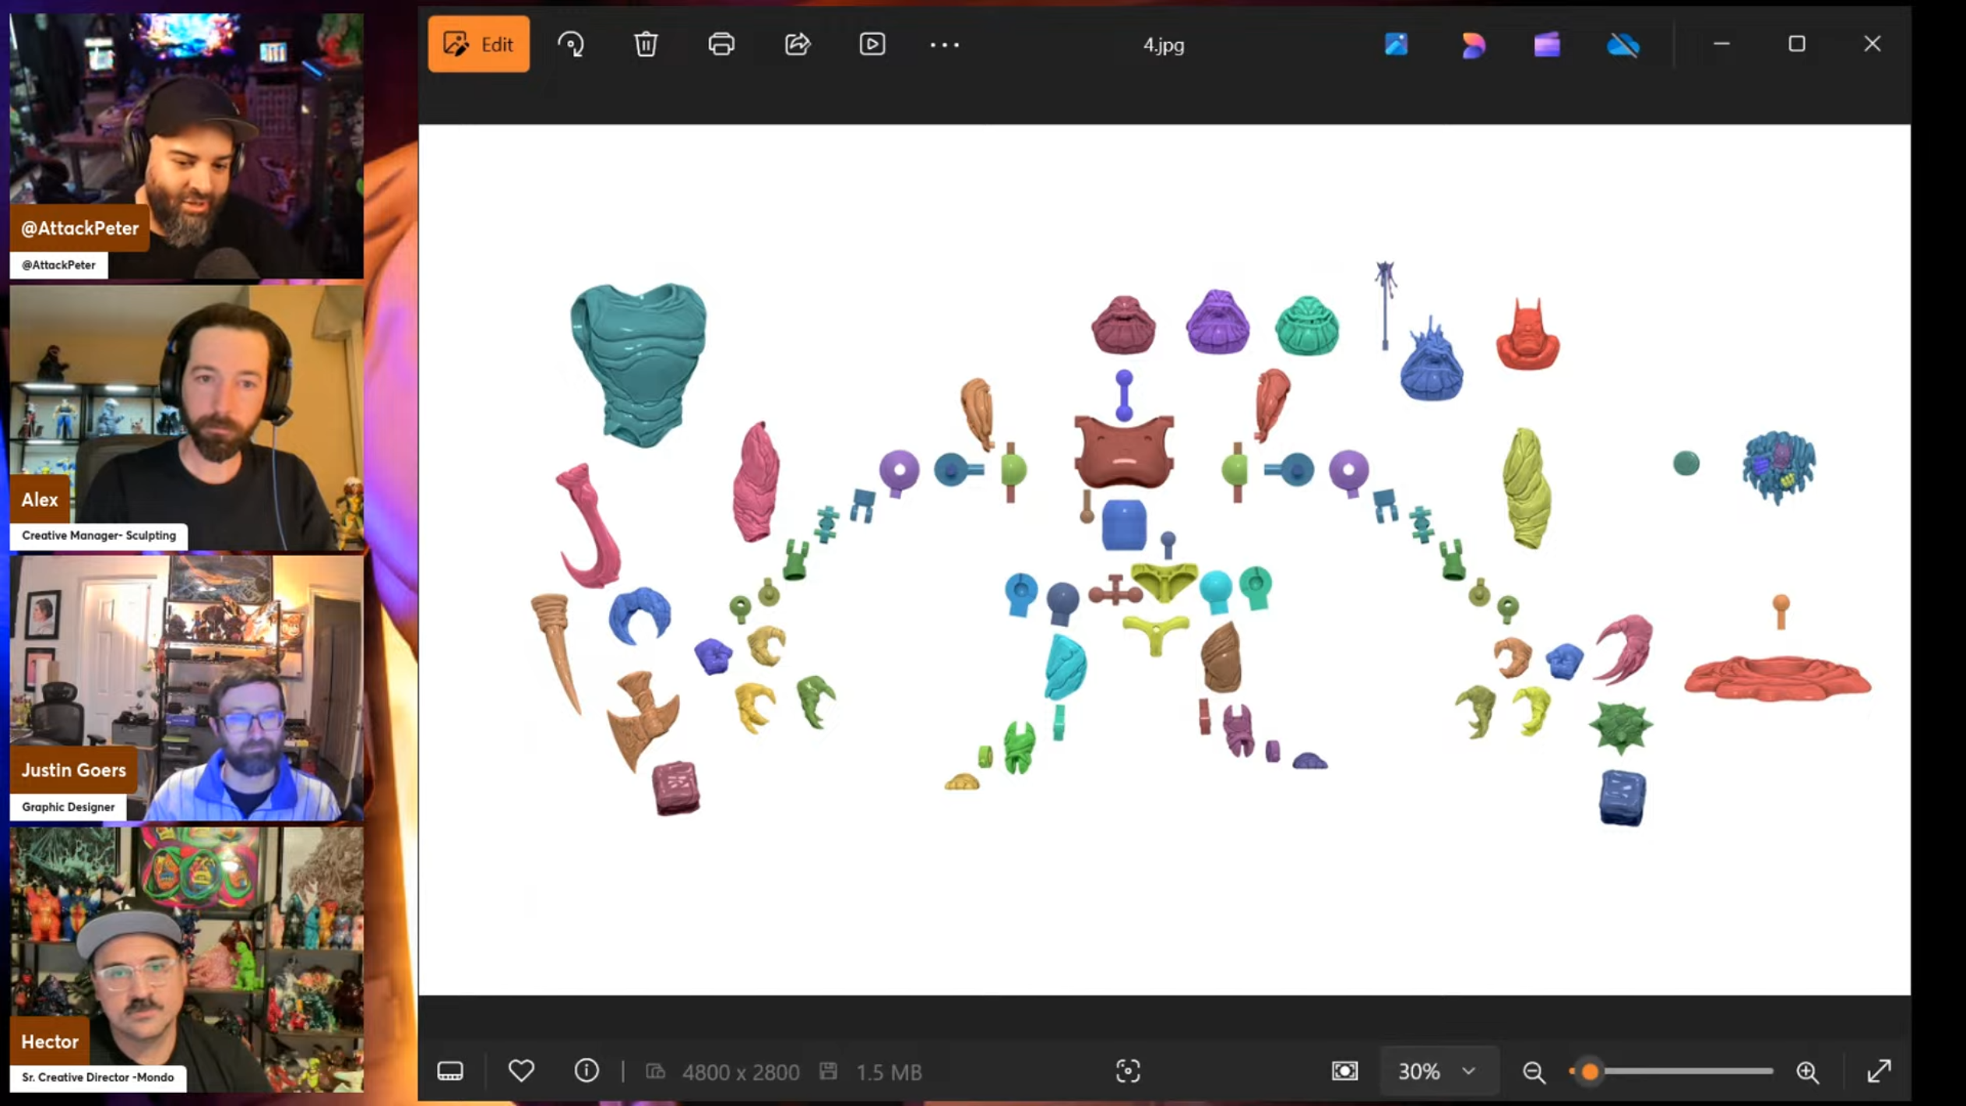Image resolution: width=1966 pixels, height=1106 pixels.
Task: Click the 4.jpg file title
Action: pyautogui.click(x=1164, y=45)
